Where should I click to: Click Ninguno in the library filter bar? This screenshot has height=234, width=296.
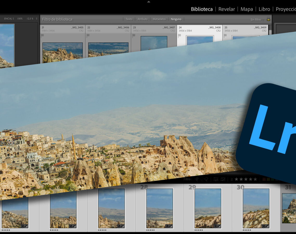pos(176,19)
